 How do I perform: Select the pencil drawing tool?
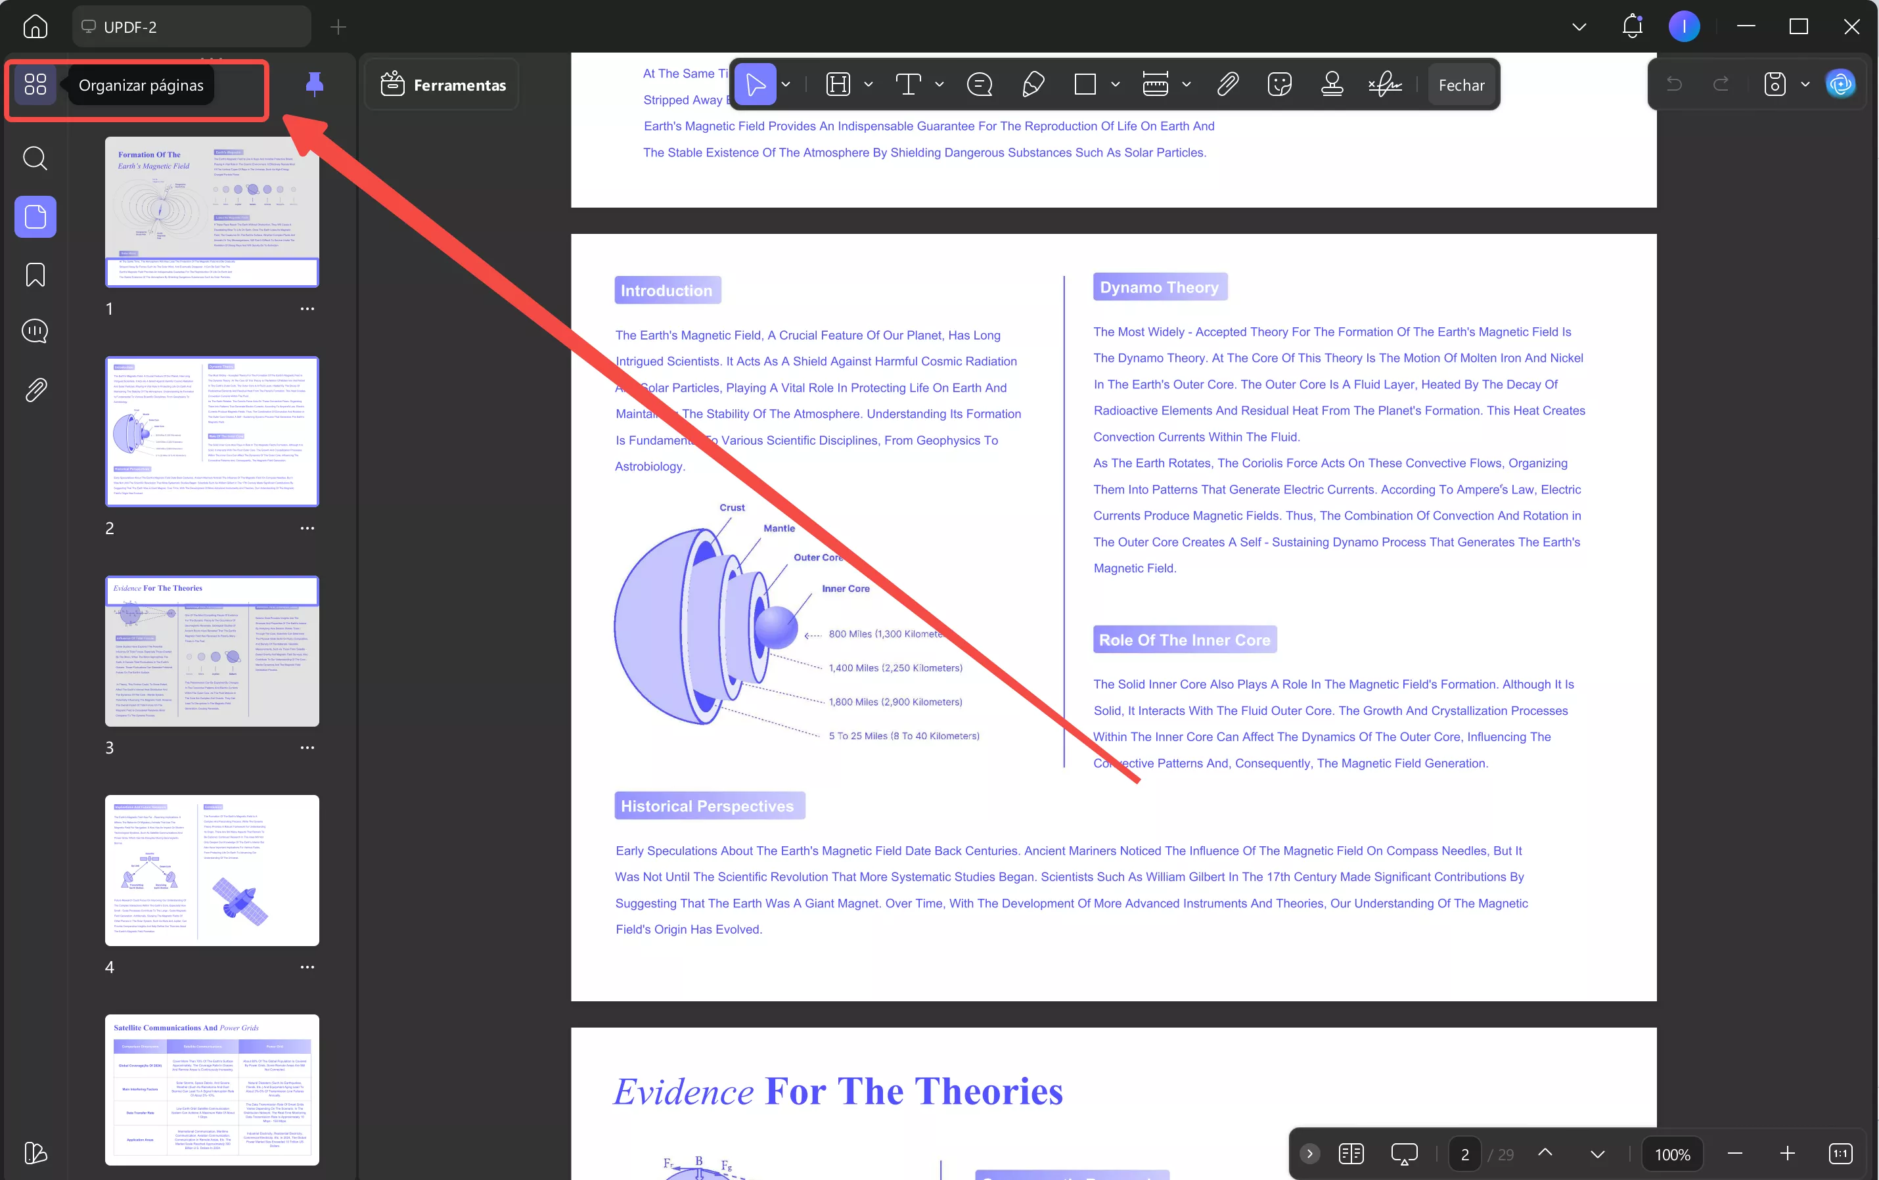click(1032, 84)
